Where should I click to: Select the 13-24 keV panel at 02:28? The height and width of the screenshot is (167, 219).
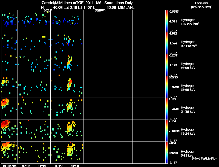pos(75,131)
